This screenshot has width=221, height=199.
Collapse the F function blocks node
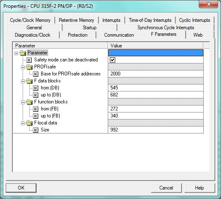click(23, 102)
